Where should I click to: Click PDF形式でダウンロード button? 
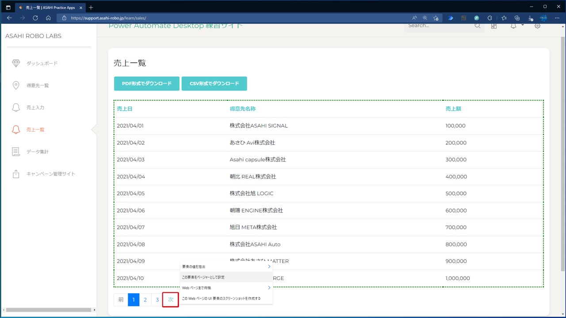click(147, 83)
